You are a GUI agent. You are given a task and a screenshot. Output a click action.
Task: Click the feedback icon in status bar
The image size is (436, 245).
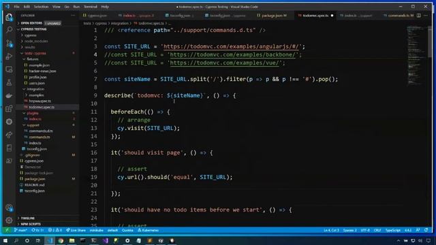[418, 230]
